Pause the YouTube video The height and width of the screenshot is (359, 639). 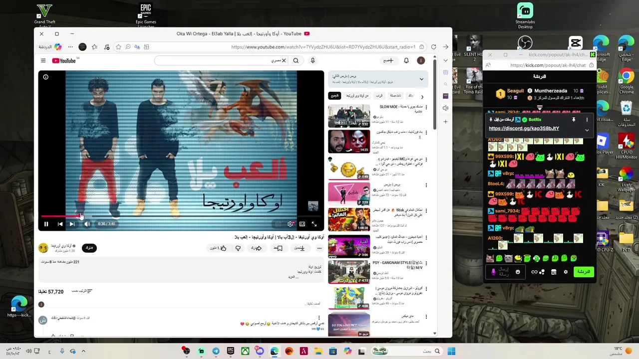click(46, 224)
